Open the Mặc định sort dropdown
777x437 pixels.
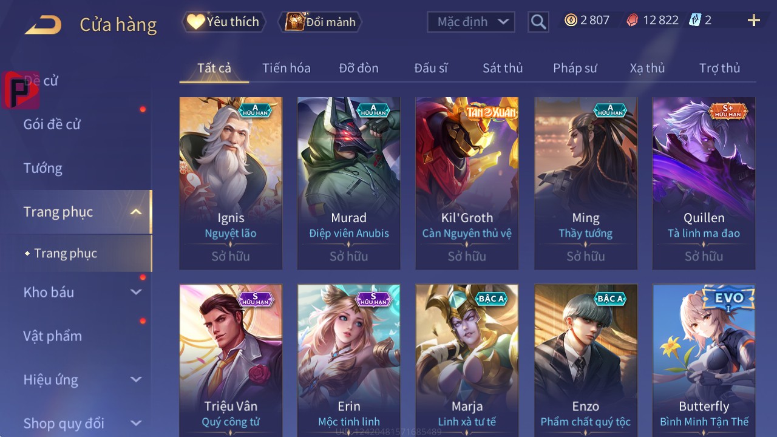471,22
